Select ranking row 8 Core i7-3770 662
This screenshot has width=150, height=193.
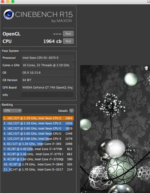click(38, 154)
